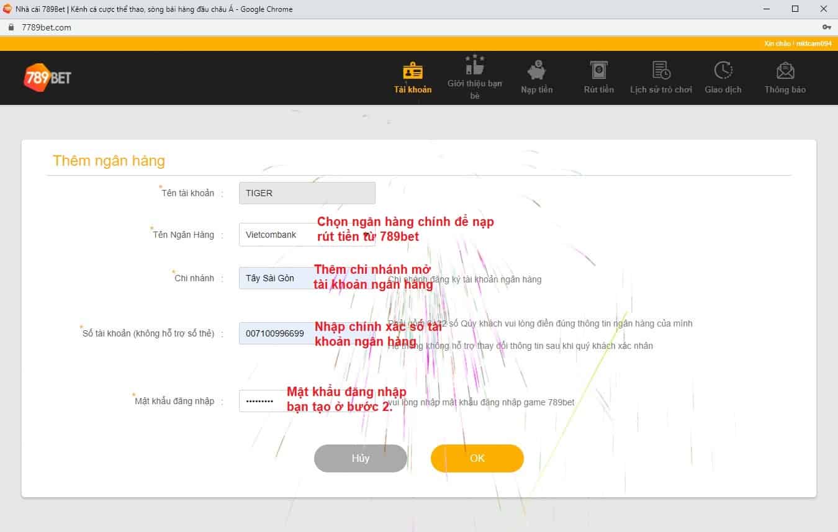This screenshot has height=532, width=838.
Task: Click the padlock icon beside the URL
Action: point(11,27)
